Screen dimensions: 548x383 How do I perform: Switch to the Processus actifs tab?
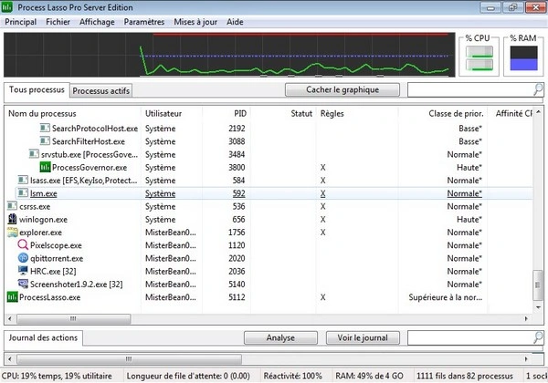click(x=101, y=91)
